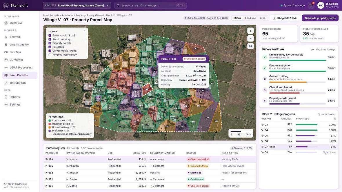This screenshot has width=342, height=192.
Task: Click Generate property cards button
Action: (320, 18)
